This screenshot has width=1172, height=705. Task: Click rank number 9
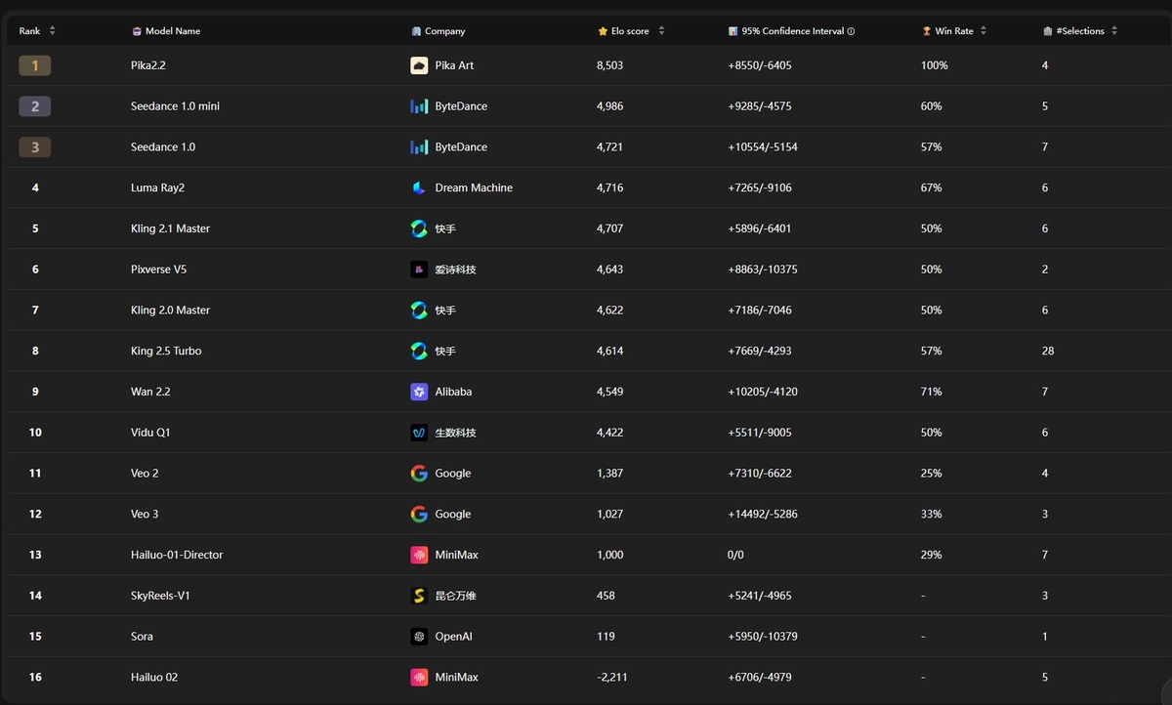click(35, 392)
